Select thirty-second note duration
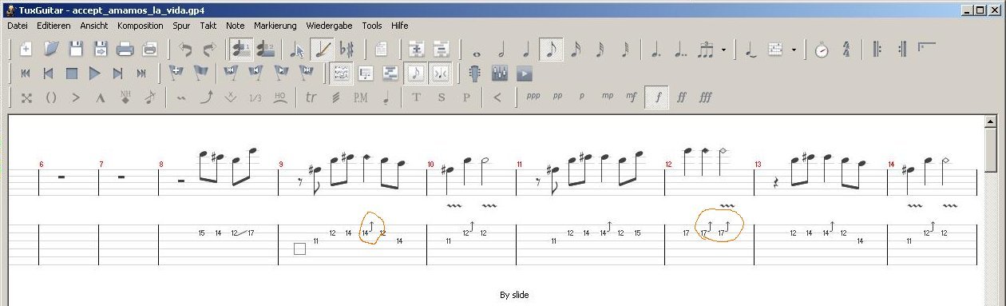The image size is (1006, 306). (x=600, y=50)
